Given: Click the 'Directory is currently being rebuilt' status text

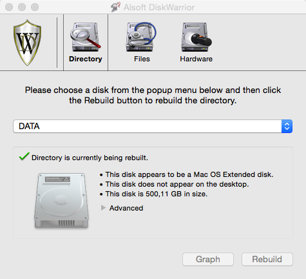Looking at the screenshot, I should click(x=90, y=158).
